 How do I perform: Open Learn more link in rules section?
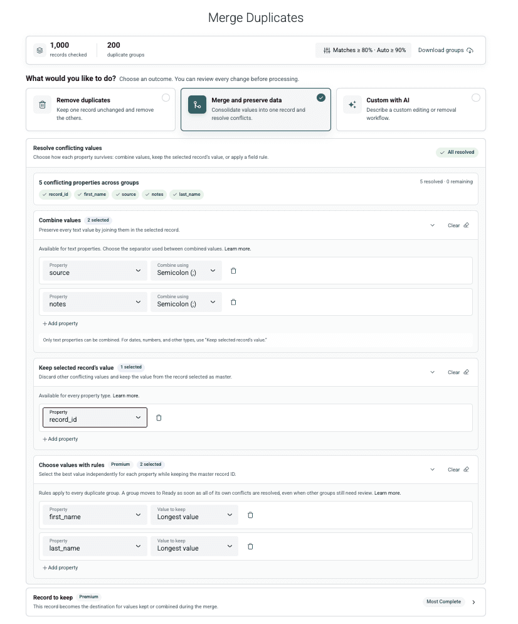387,493
